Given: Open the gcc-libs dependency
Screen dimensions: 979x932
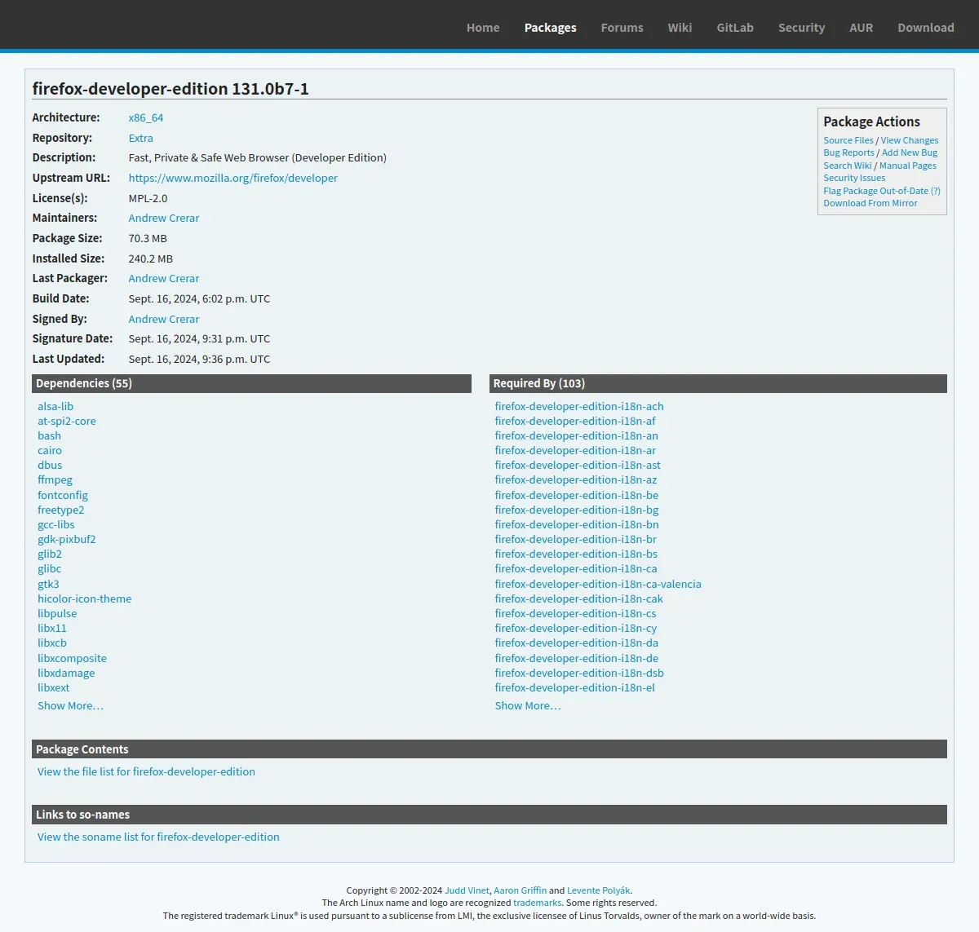Looking at the screenshot, I should point(56,524).
